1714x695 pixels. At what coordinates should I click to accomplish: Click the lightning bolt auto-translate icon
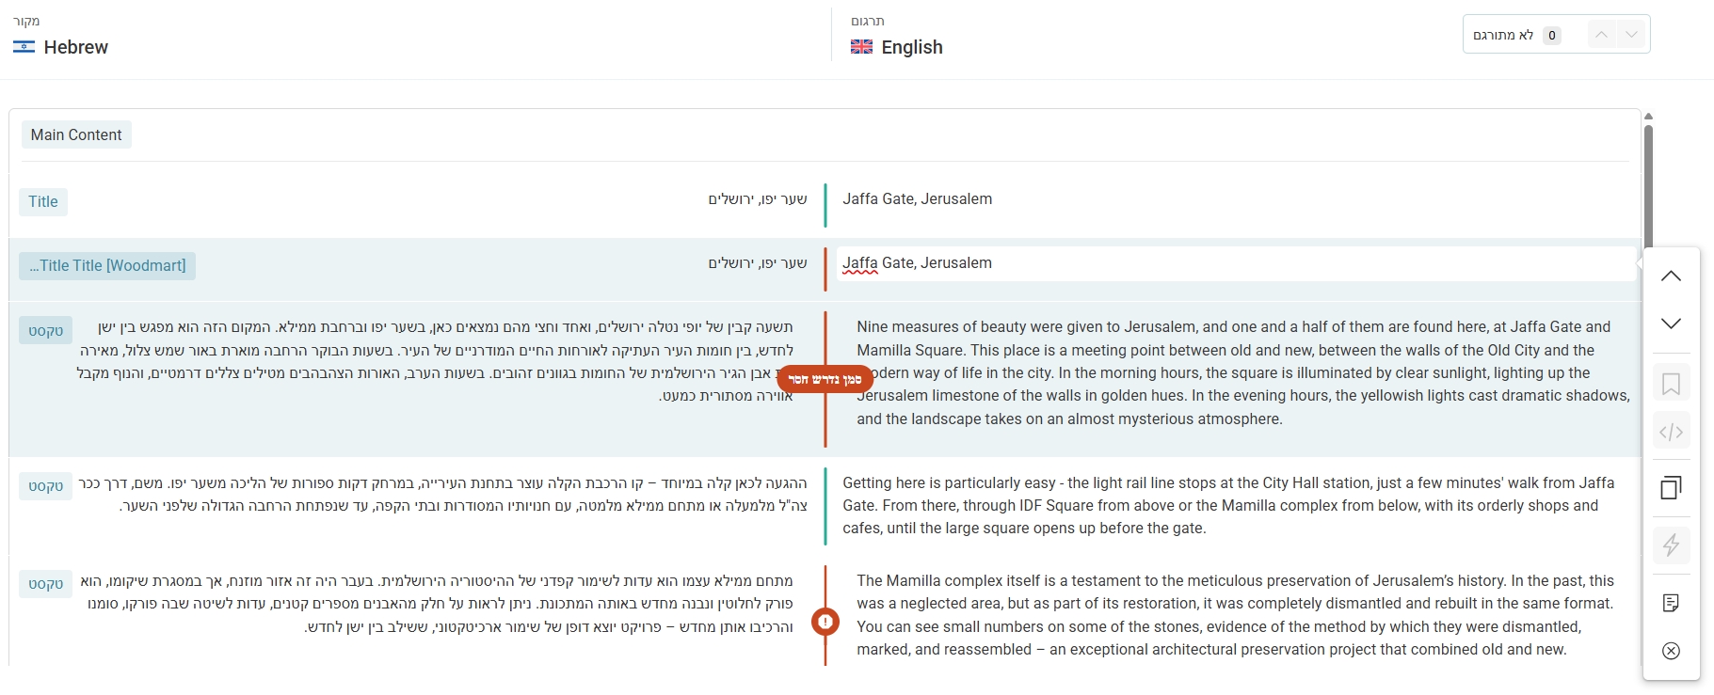coord(1671,545)
